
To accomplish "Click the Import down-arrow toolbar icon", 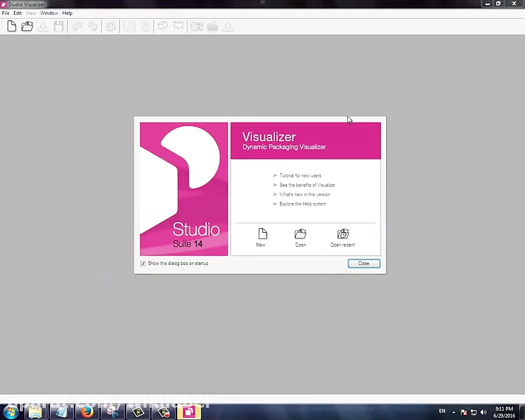I will click(43, 26).
